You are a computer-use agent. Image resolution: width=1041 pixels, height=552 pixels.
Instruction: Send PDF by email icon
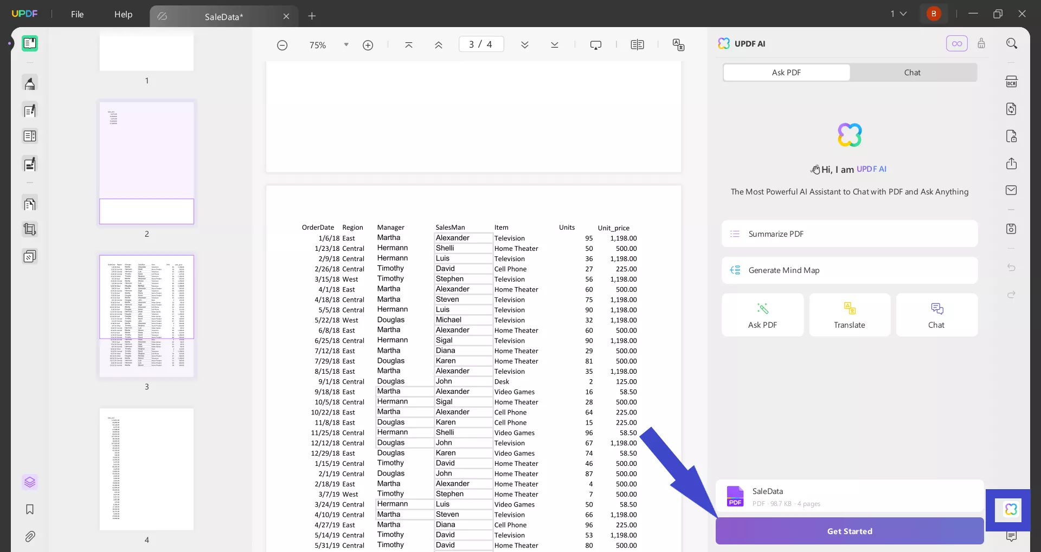pos(1011,190)
